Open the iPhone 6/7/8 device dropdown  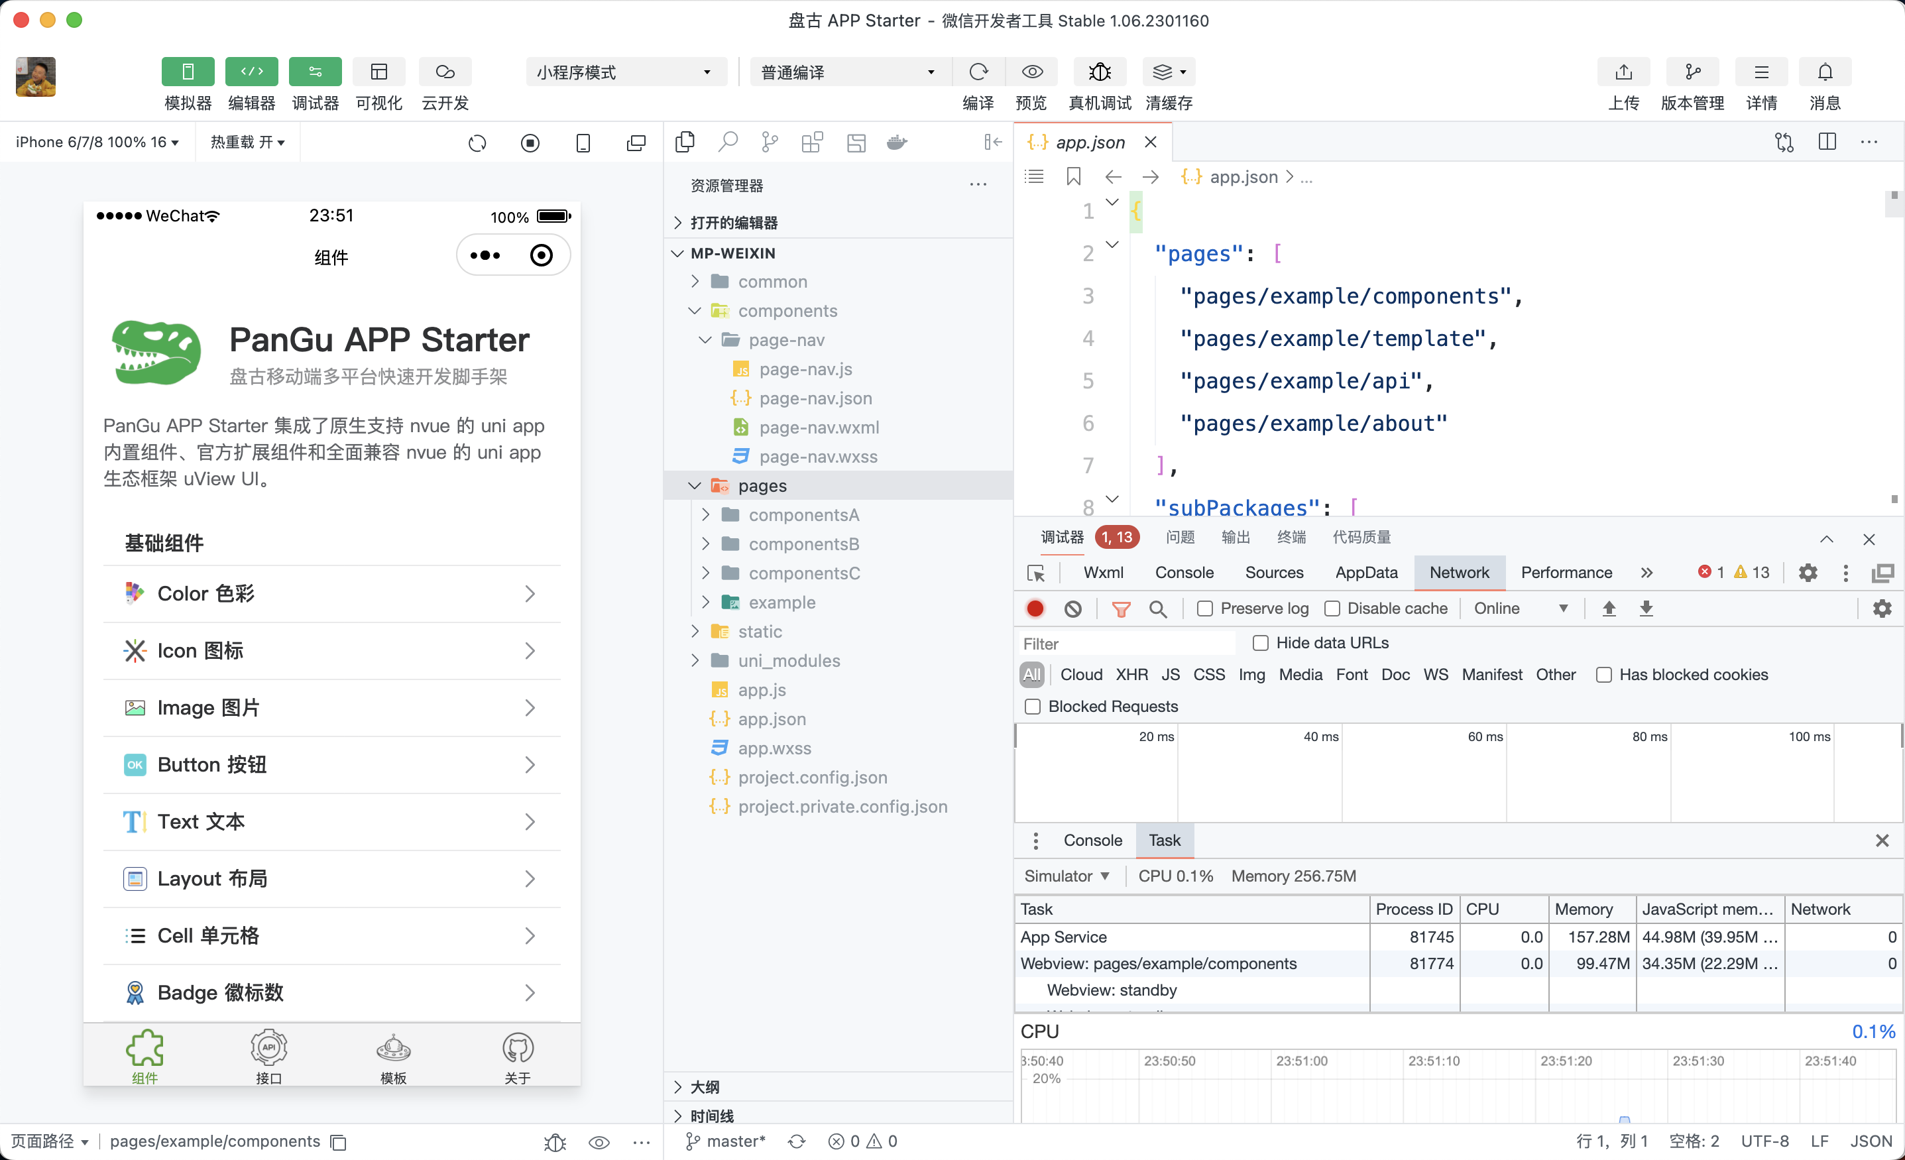coord(97,143)
